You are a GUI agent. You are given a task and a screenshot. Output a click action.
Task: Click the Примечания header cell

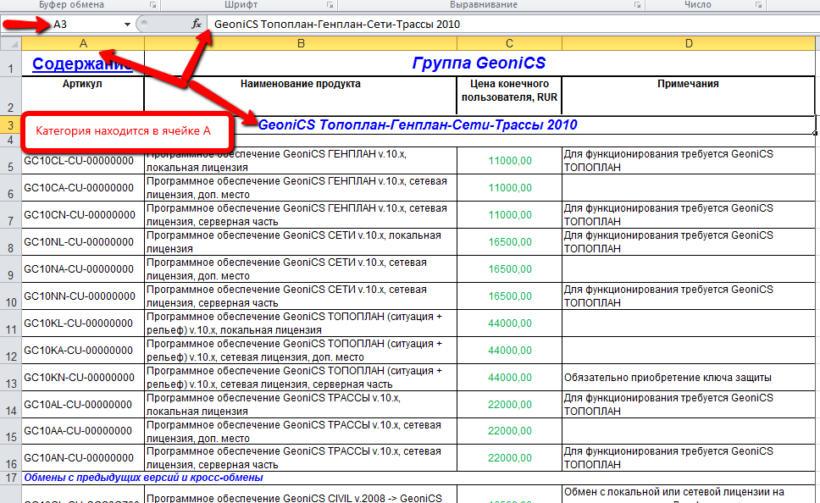point(688,95)
